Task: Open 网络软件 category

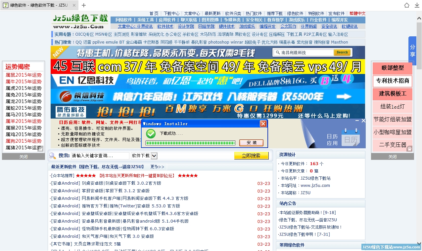Action: 123,20
